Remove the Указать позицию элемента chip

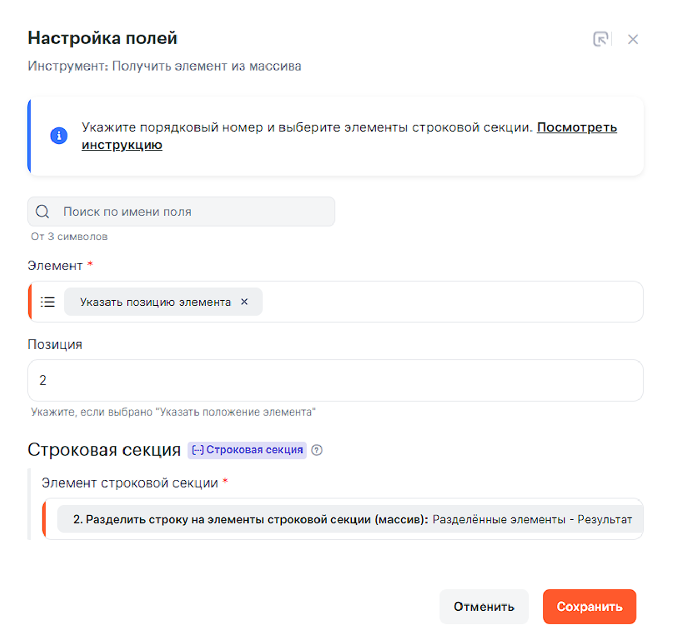245,302
